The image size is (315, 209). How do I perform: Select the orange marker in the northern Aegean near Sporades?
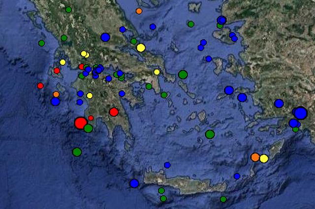point(139,11)
